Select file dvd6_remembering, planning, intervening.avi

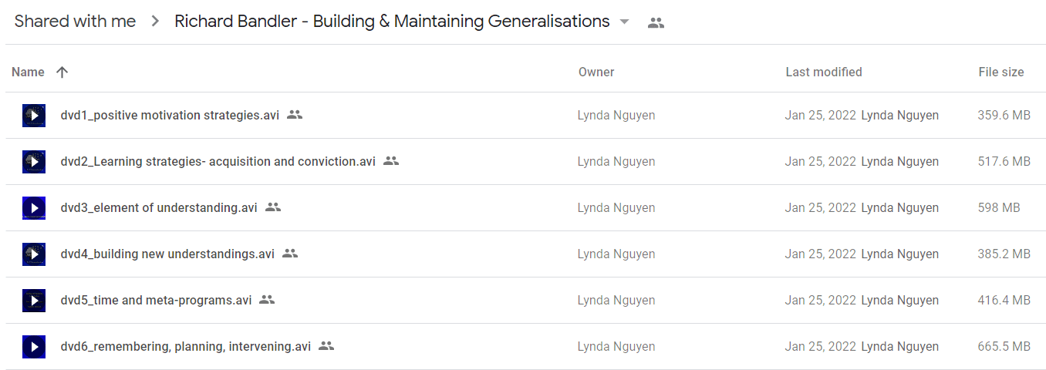click(186, 347)
